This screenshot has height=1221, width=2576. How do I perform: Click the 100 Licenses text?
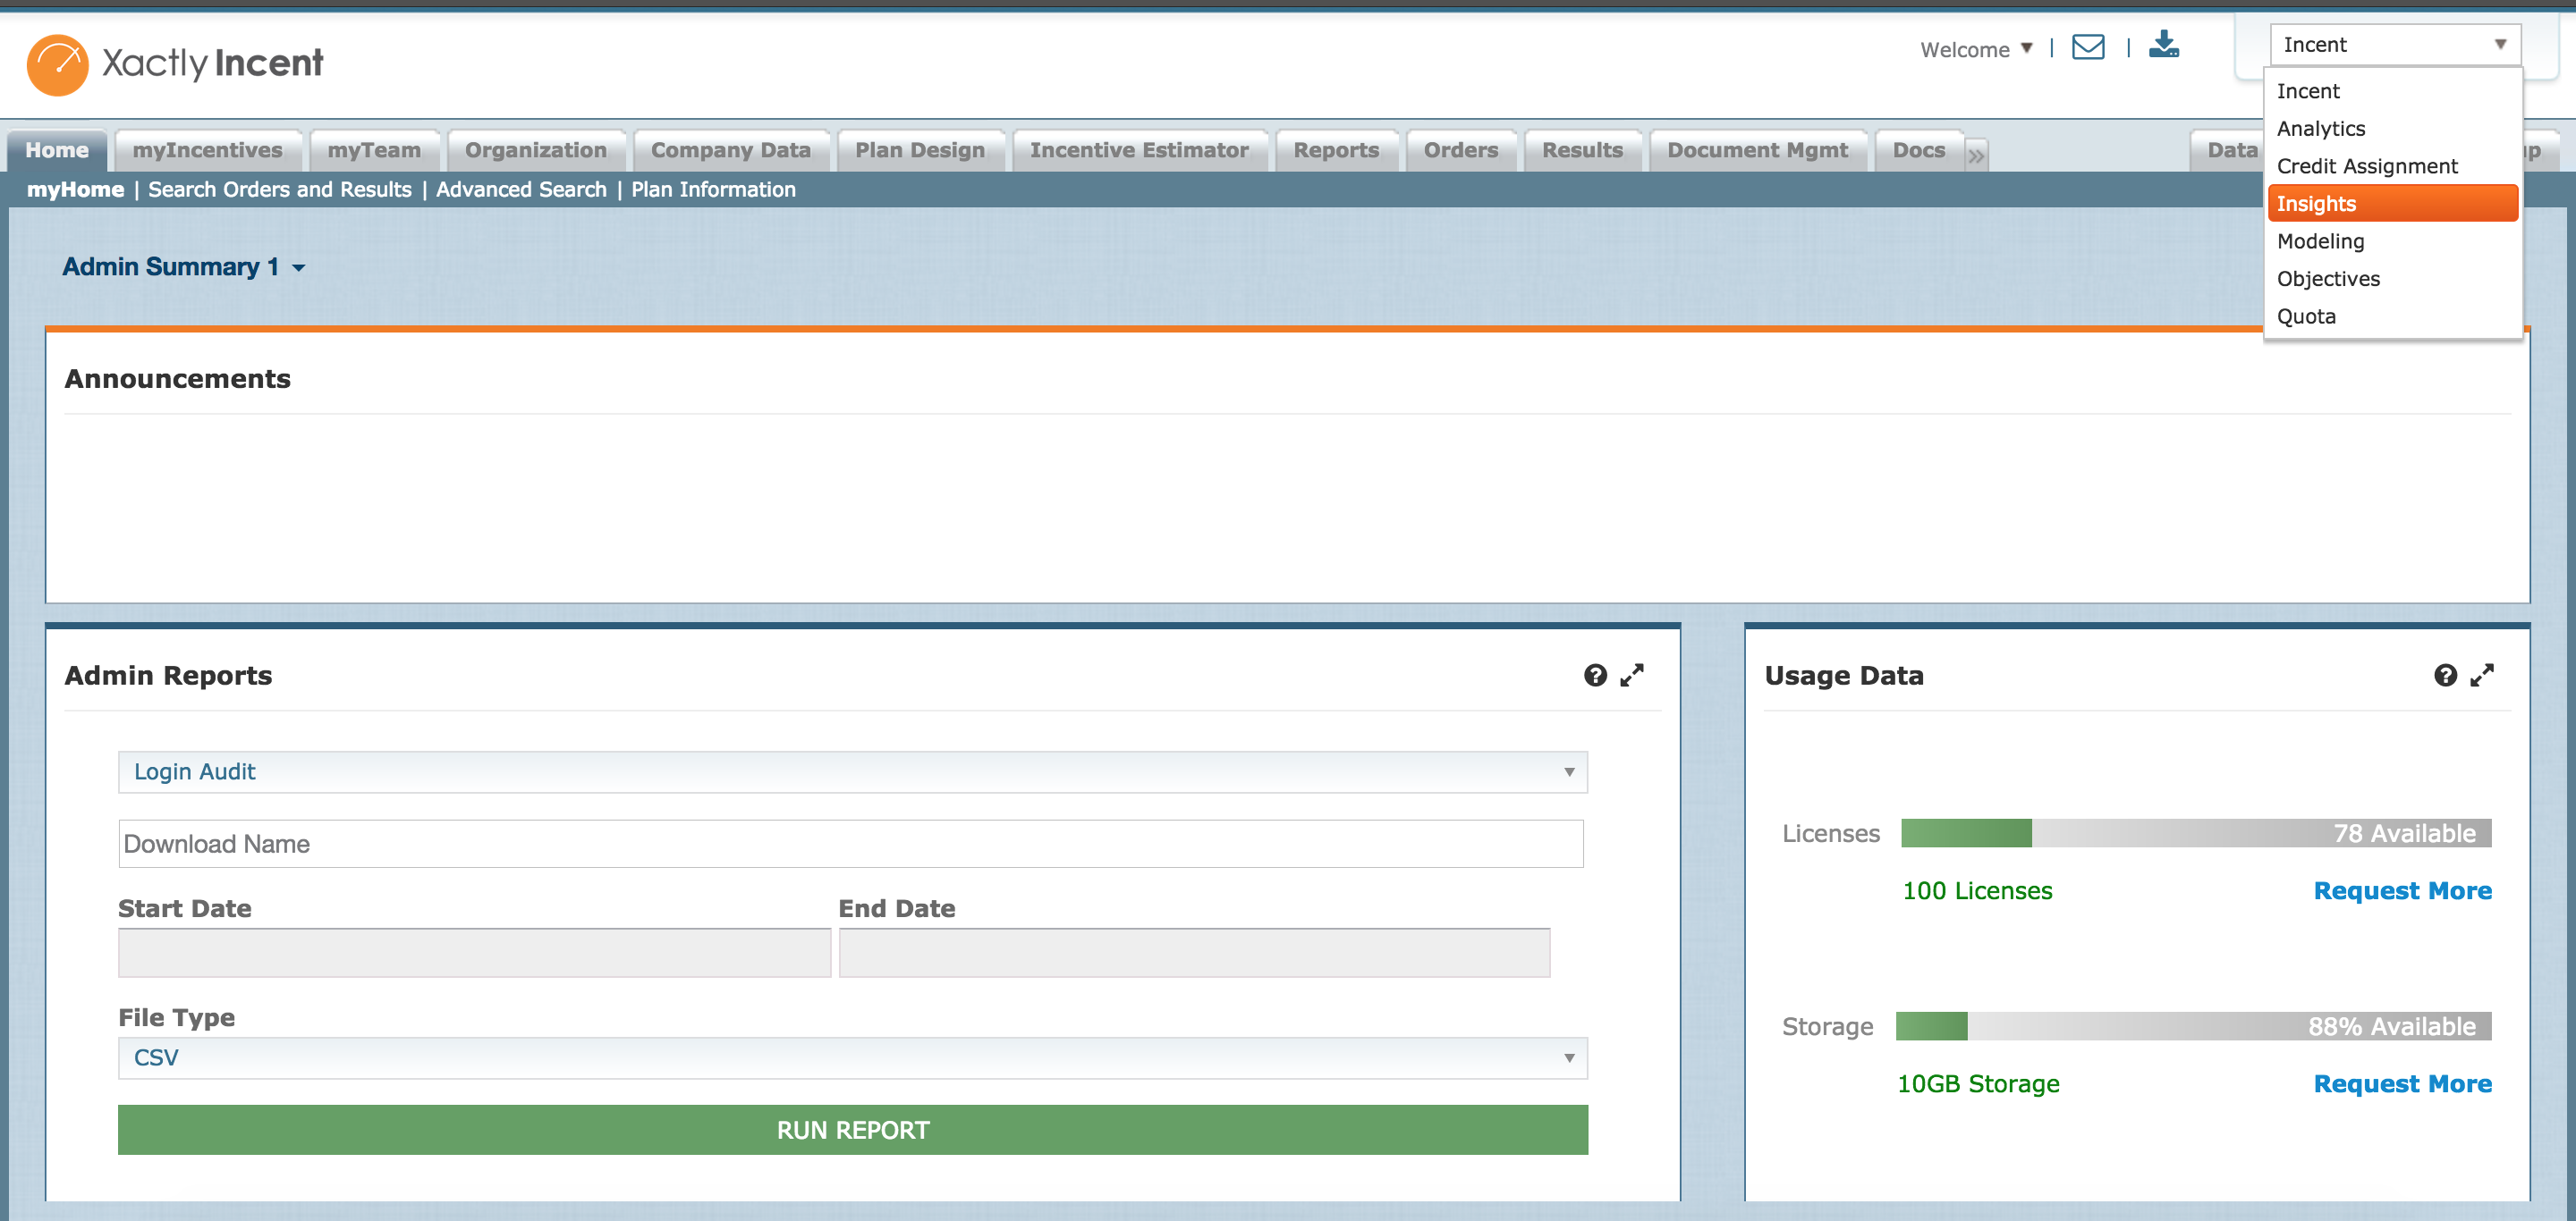click(1976, 891)
